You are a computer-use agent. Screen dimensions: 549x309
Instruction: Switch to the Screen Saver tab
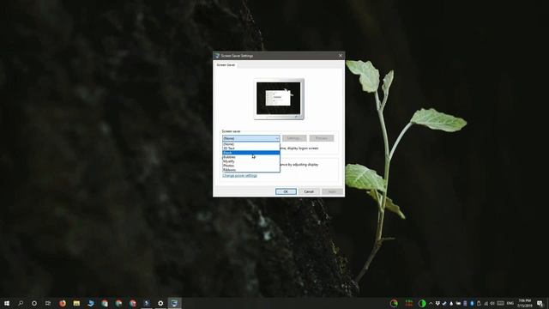[x=226, y=65]
